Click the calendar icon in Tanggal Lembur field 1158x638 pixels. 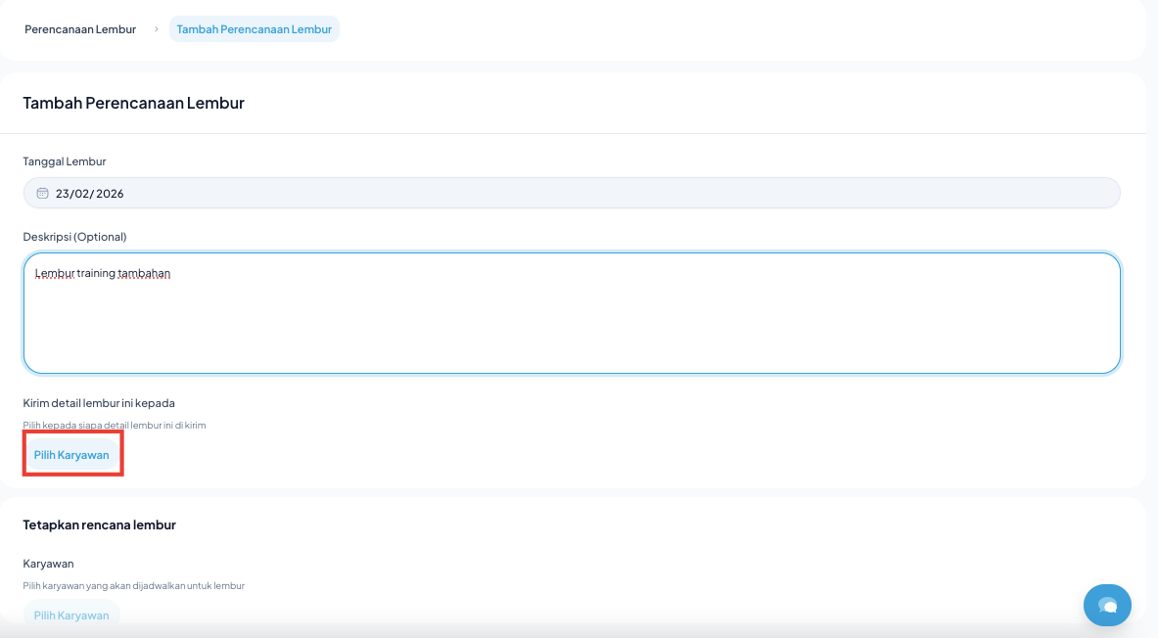(42, 194)
